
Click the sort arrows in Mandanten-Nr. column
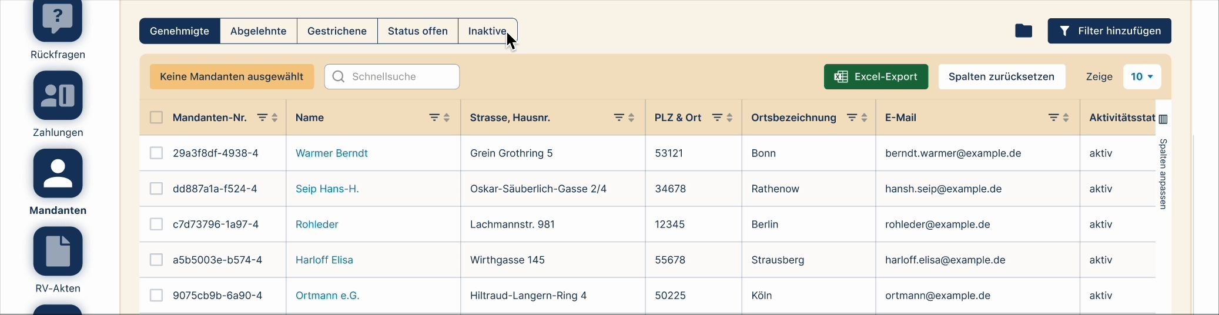pos(274,118)
